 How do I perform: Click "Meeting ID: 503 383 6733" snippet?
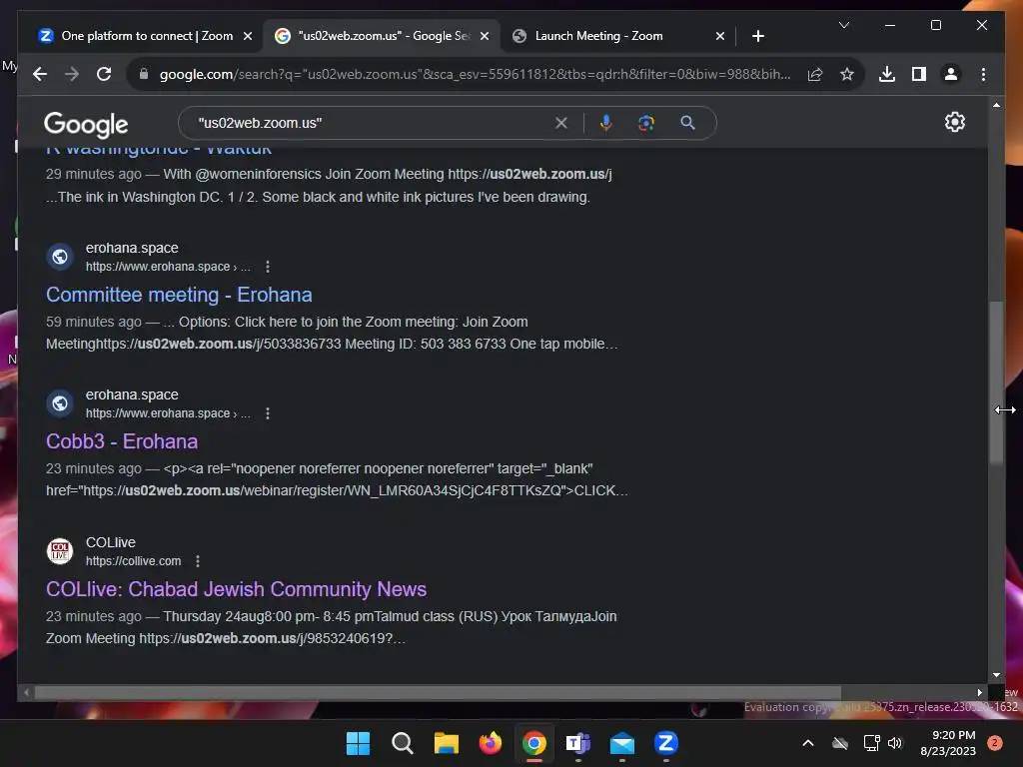click(426, 344)
